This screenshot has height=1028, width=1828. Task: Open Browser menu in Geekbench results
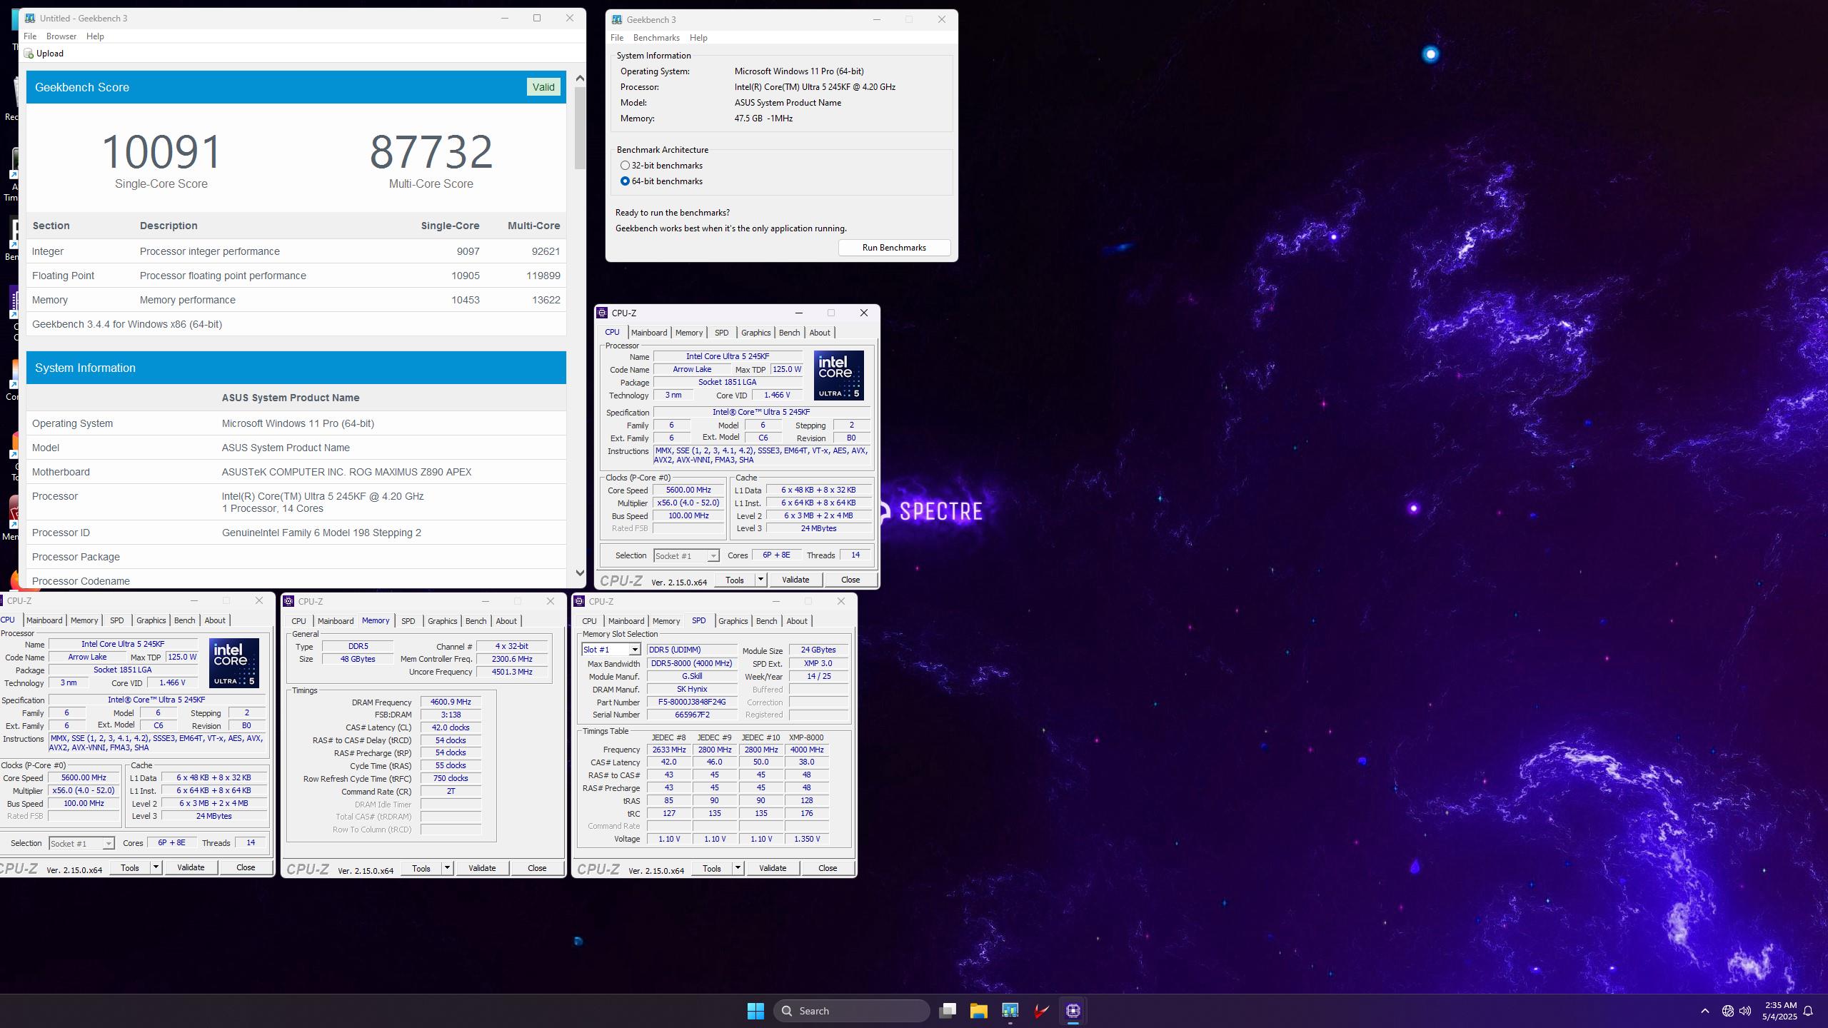pos(61,36)
